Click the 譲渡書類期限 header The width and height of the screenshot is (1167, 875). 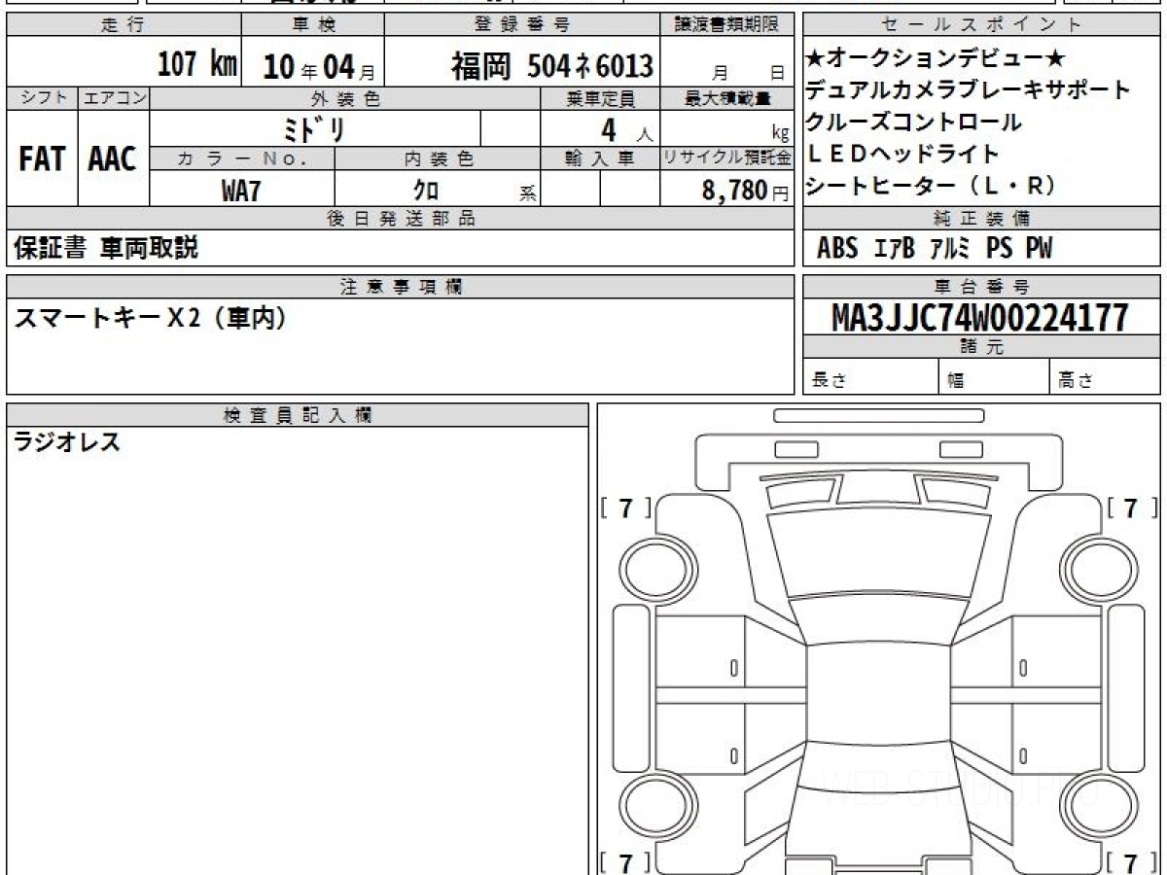[x=727, y=25]
